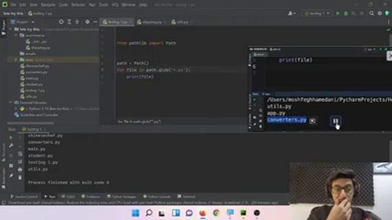Print the Run console output with the printer icon

pos(20,170)
